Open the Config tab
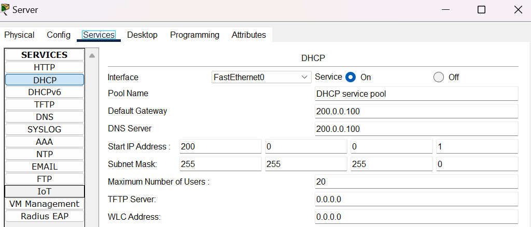 [59, 35]
